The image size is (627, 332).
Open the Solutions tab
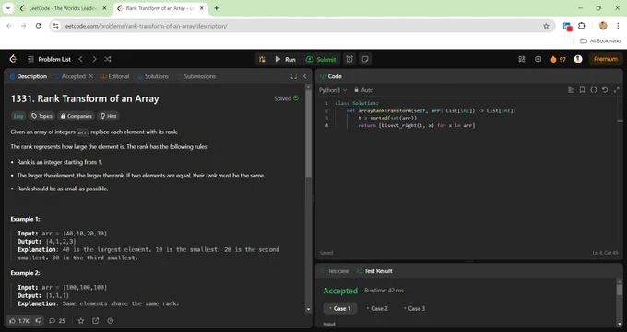(x=153, y=76)
